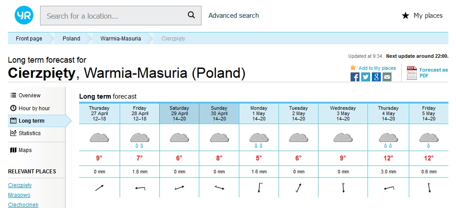Screen dimensions: 456x208
Task: Open Advanced search link
Action: tap(234, 16)
